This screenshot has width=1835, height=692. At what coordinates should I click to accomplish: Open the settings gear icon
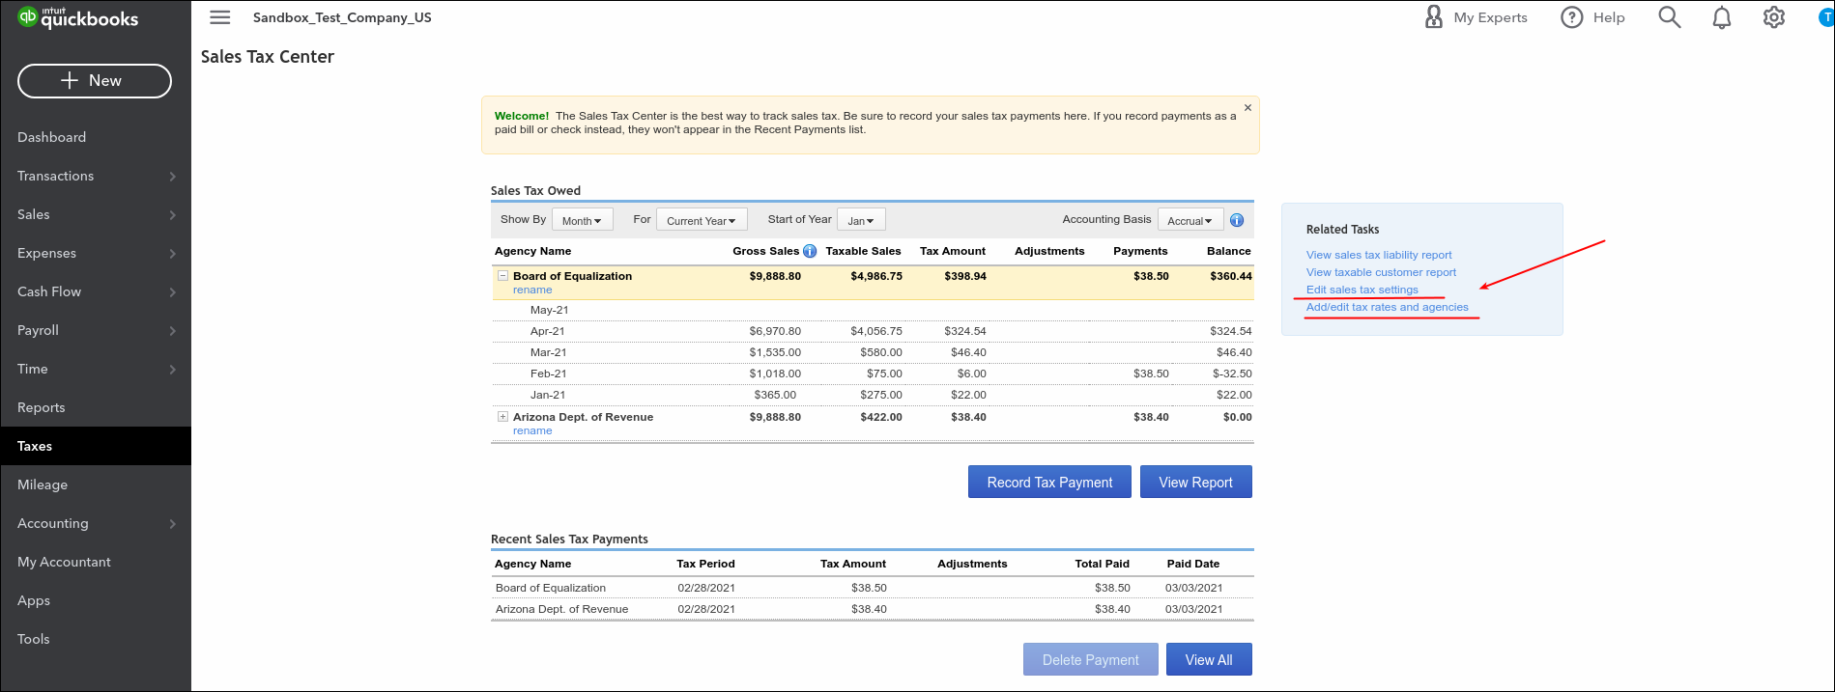(1774, 17)
